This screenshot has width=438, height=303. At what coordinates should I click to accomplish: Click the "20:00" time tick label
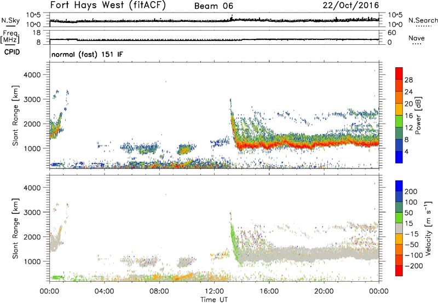pyautogui.click(x=324, y=292)
